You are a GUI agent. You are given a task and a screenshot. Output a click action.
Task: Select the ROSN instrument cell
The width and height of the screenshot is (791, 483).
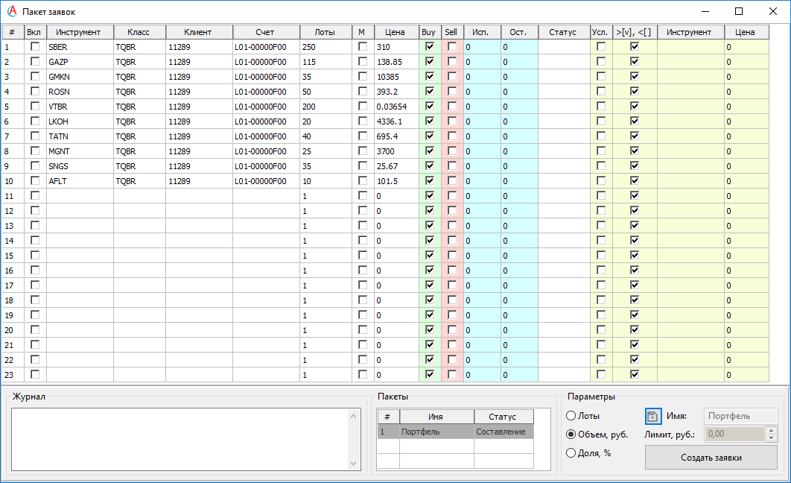80,92
